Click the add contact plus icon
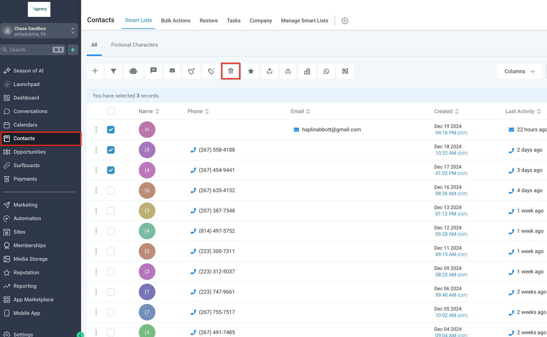Viewport: 547px width, 337px height. coord(95,71)
